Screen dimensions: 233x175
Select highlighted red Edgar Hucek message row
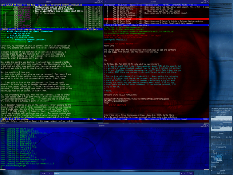(156, 19)
